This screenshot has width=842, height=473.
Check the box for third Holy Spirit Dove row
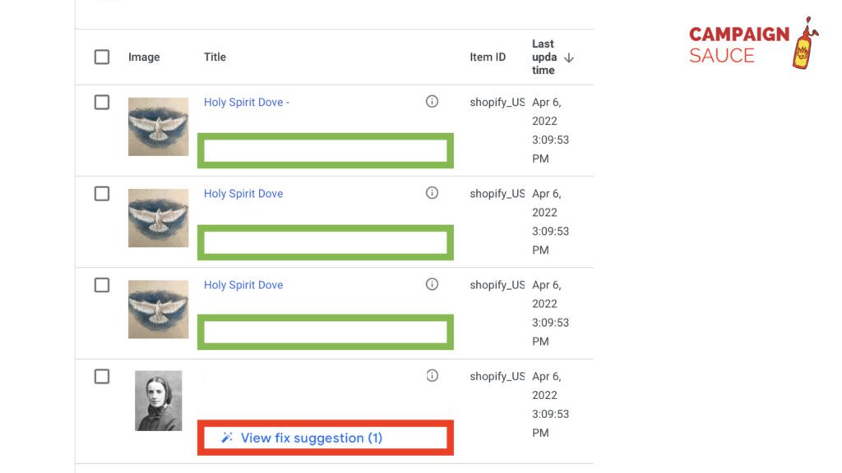[x=101, y=285]
